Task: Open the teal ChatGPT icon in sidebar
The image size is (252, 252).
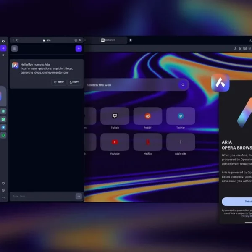Action: [x=3, y=111]
